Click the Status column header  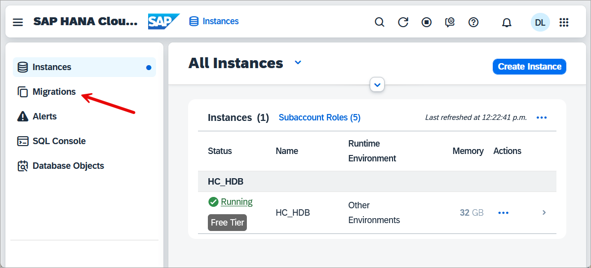click(x=220, y=151)
